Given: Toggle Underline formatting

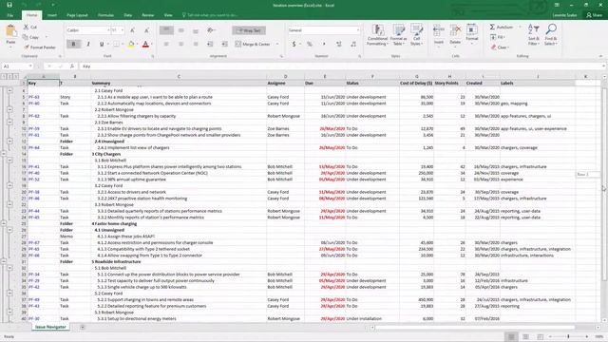Looking at the screenshot, I should (102, 45).
